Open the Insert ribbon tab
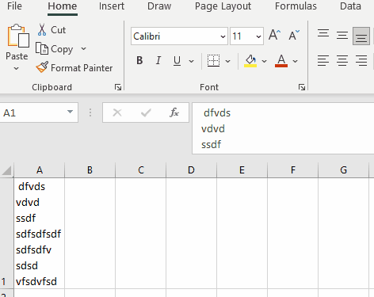Viewport: 374px width, 297px height. point(112,6)
